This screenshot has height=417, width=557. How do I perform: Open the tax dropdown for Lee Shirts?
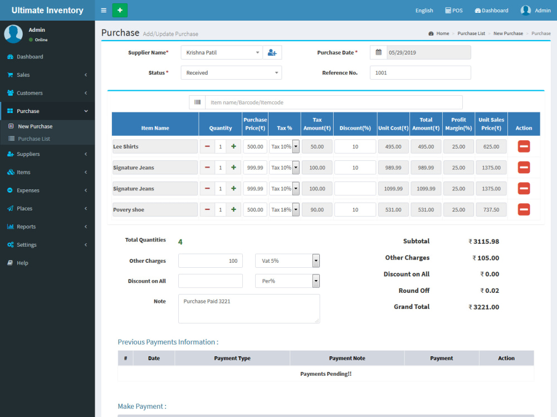(284, 146)
